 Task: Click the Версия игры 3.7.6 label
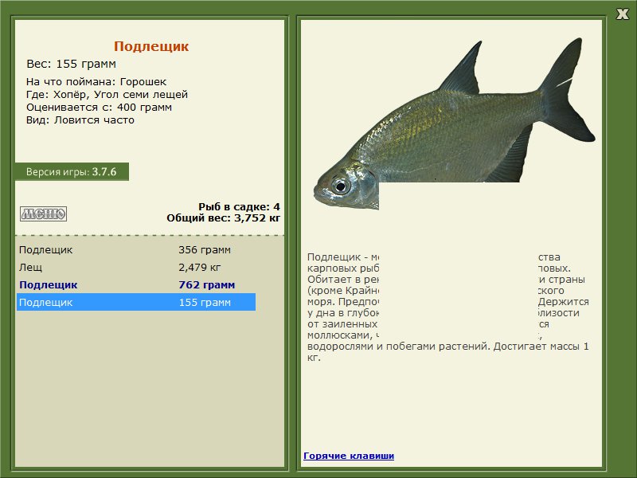(72, 171)
